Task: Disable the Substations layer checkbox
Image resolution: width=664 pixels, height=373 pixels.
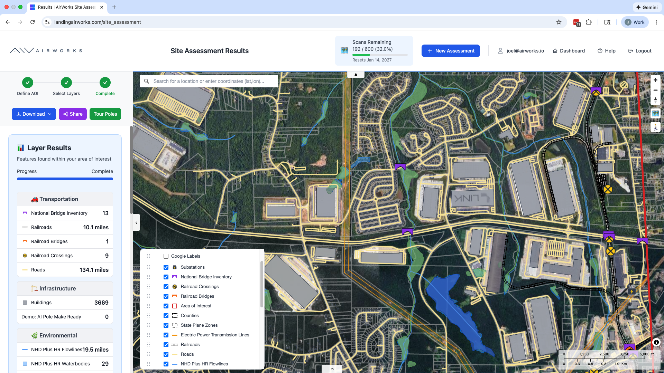Action: click(x=166, y=267)
